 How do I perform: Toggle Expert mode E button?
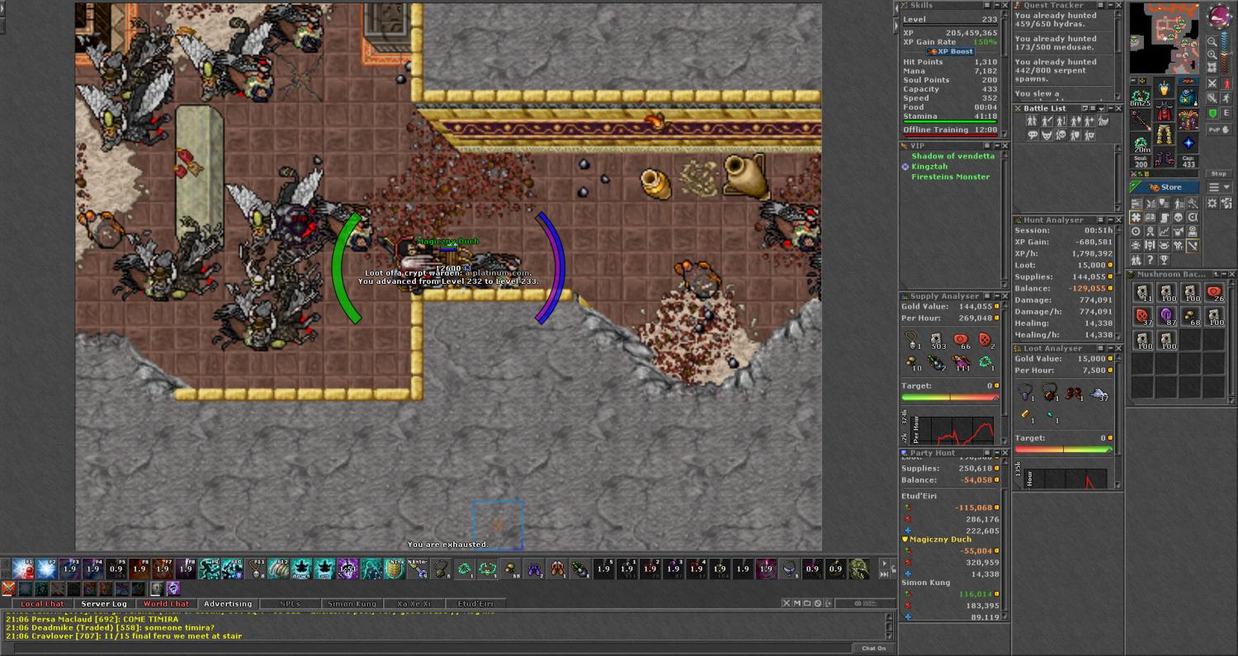pyautogui.click(x=1226, y=113)
